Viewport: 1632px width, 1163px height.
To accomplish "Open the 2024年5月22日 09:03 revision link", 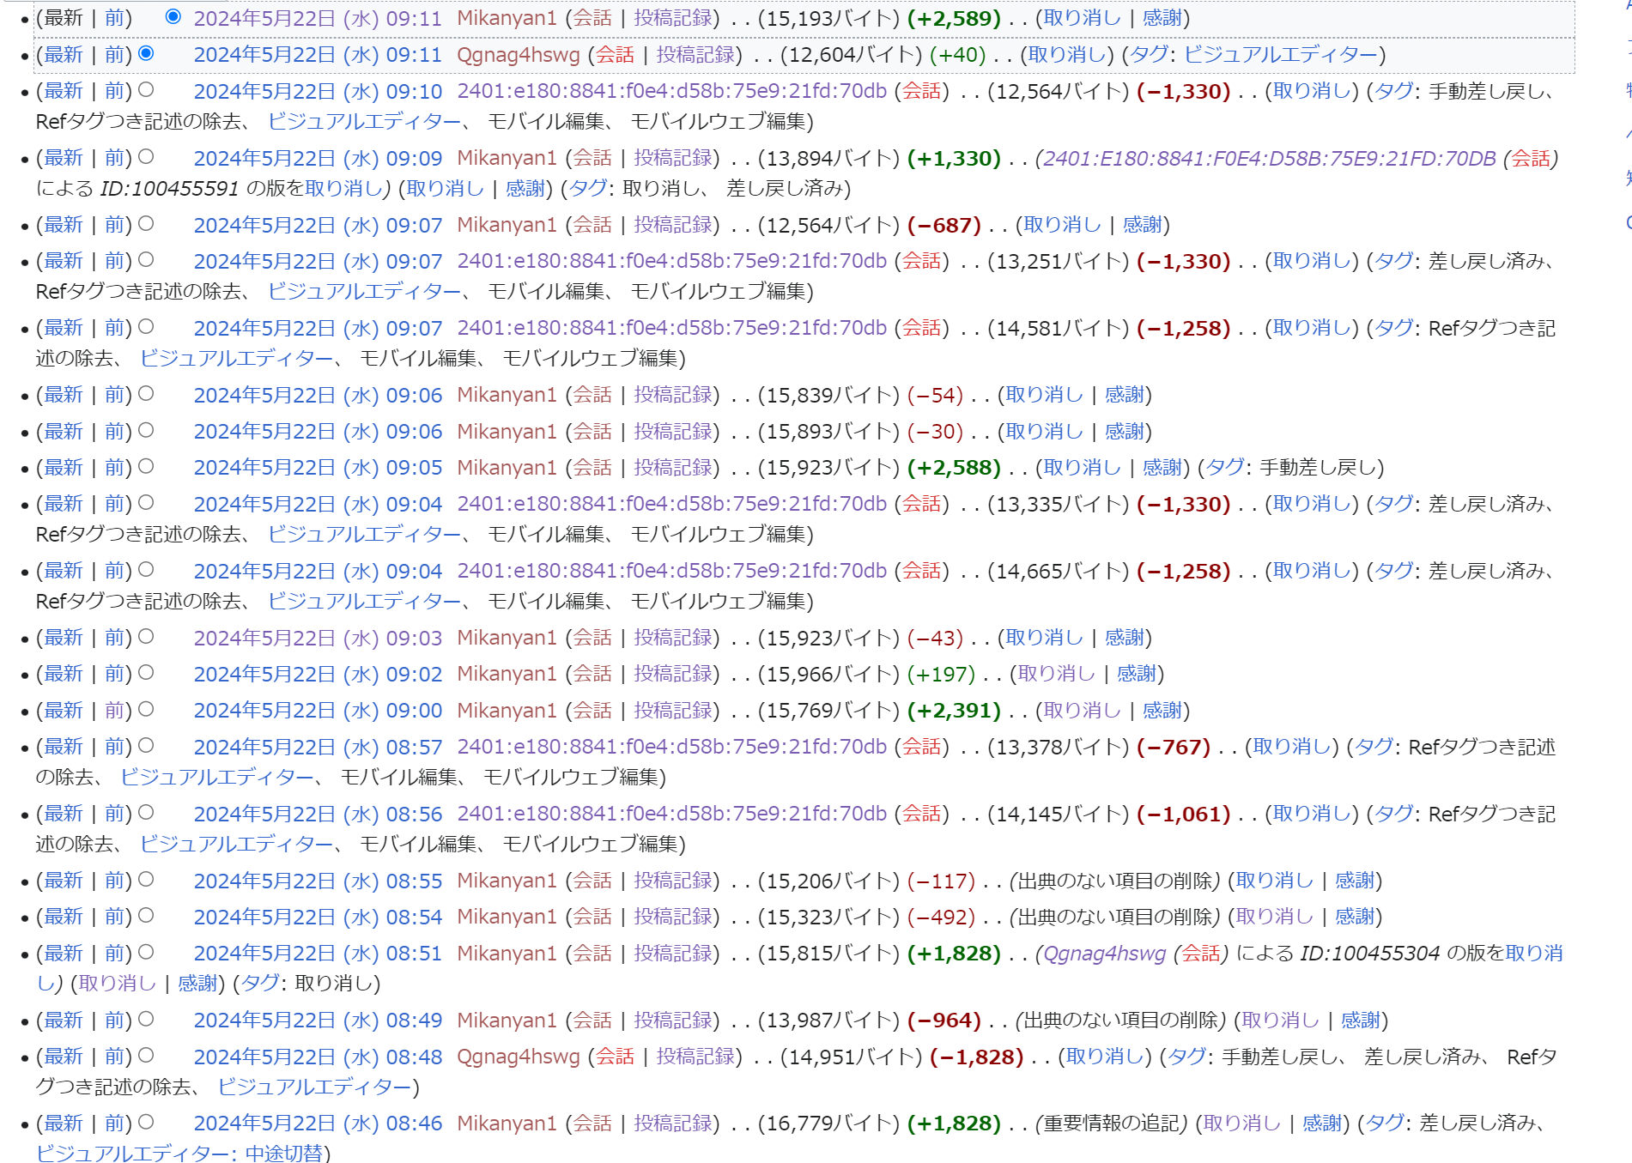I will point(318,638).
